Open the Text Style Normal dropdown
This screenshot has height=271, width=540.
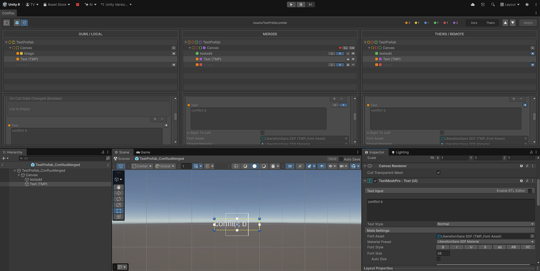click(485, 224)
